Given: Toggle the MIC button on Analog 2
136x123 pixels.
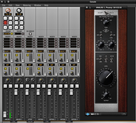Looking at the screenshot, I should pos(16,18).
